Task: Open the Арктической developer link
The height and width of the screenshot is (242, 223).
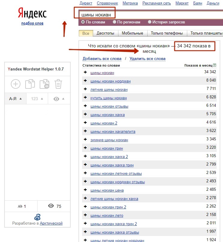Action: coord(51,223)
